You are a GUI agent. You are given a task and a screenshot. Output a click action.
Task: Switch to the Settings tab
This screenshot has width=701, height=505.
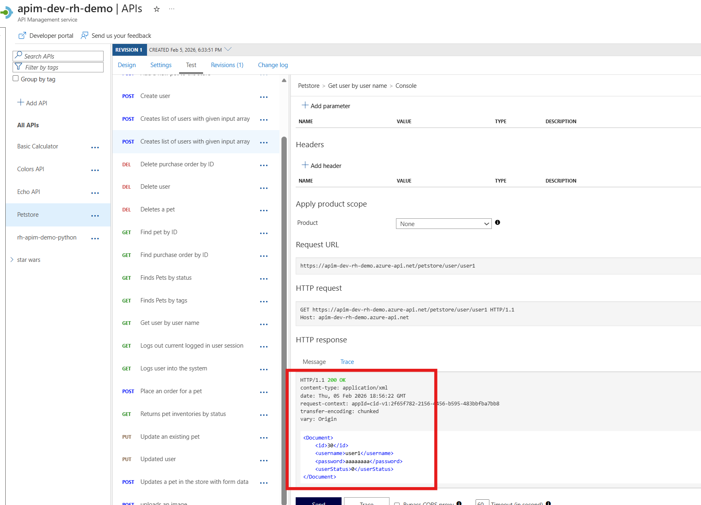coord(161,65)
